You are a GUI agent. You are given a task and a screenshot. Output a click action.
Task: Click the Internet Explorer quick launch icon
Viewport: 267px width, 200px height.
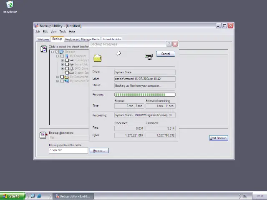[39, 196]
